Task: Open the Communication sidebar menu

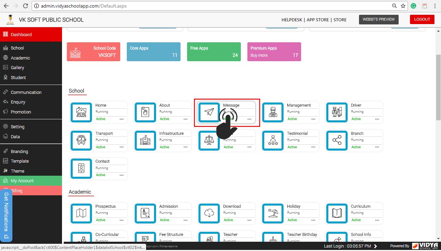Action: point(31,92)
